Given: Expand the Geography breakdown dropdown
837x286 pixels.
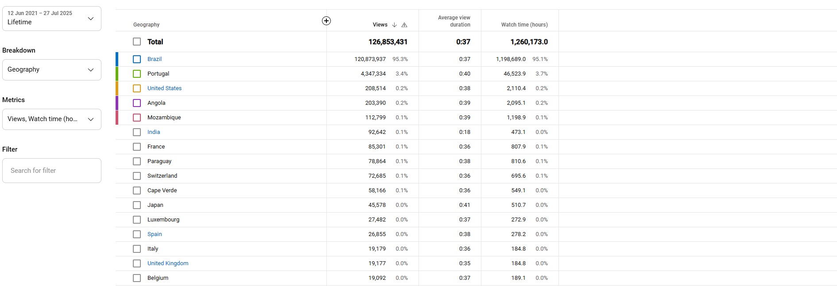Looking at the screenshot, I should pyautogui.click(x=52, y=70).
